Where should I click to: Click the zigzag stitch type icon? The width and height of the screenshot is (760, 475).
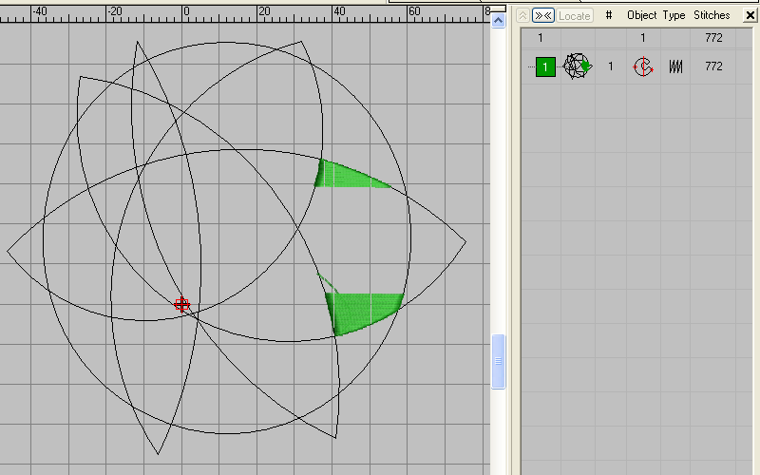[675, 66]
